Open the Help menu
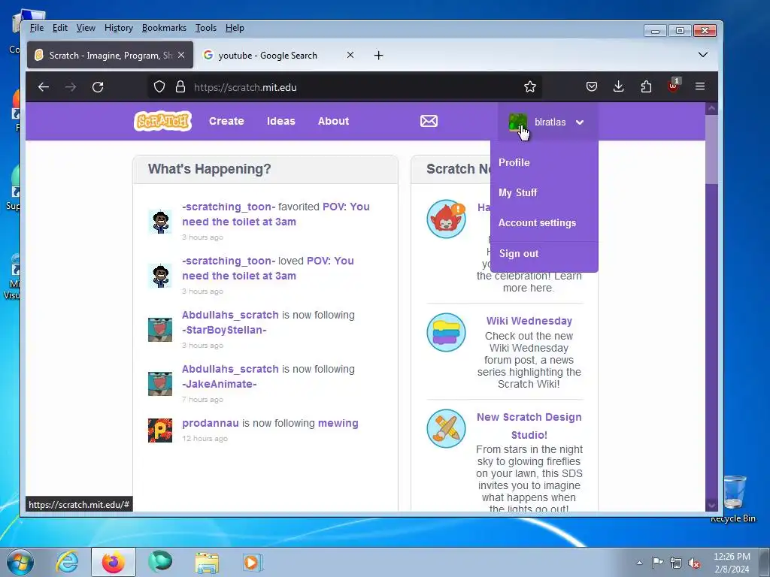This screenshot has height=577, width=770. pyautogui.click(x=235, y=28)
